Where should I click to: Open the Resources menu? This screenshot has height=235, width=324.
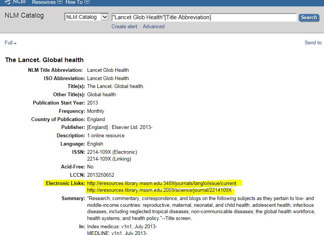[47, 2]
